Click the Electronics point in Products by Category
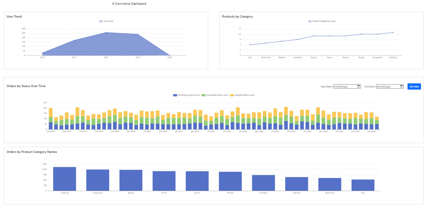The width and height of the screenshot is (426, 208). pos(266,43)
